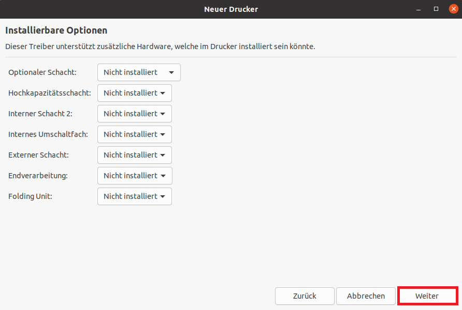Click the Neuer Drucker title bar text
The width and height of the screenshot is (462, 310).
pyautogui.click(x=231, y=9)
